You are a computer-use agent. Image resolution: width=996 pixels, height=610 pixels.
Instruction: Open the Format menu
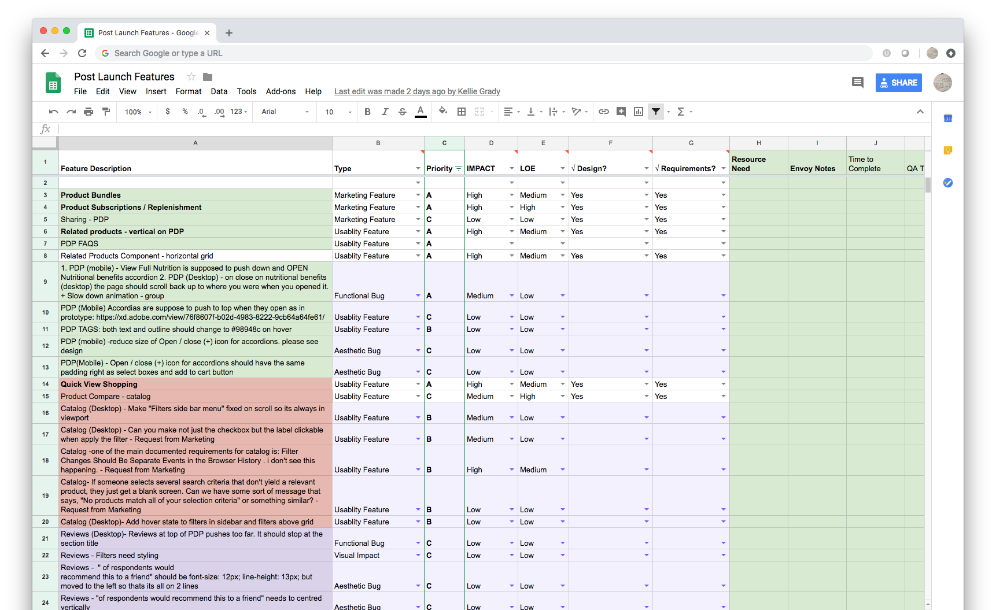(x=189, y=91)
